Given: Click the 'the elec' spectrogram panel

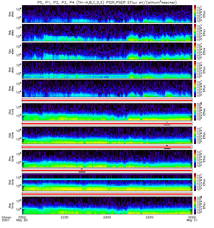Looking at the screenshot, I should pos(107,88).
